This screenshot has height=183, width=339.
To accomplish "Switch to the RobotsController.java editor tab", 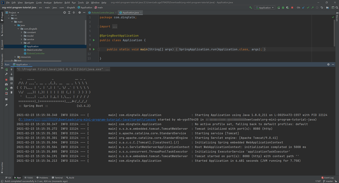I will pos(102,13).
